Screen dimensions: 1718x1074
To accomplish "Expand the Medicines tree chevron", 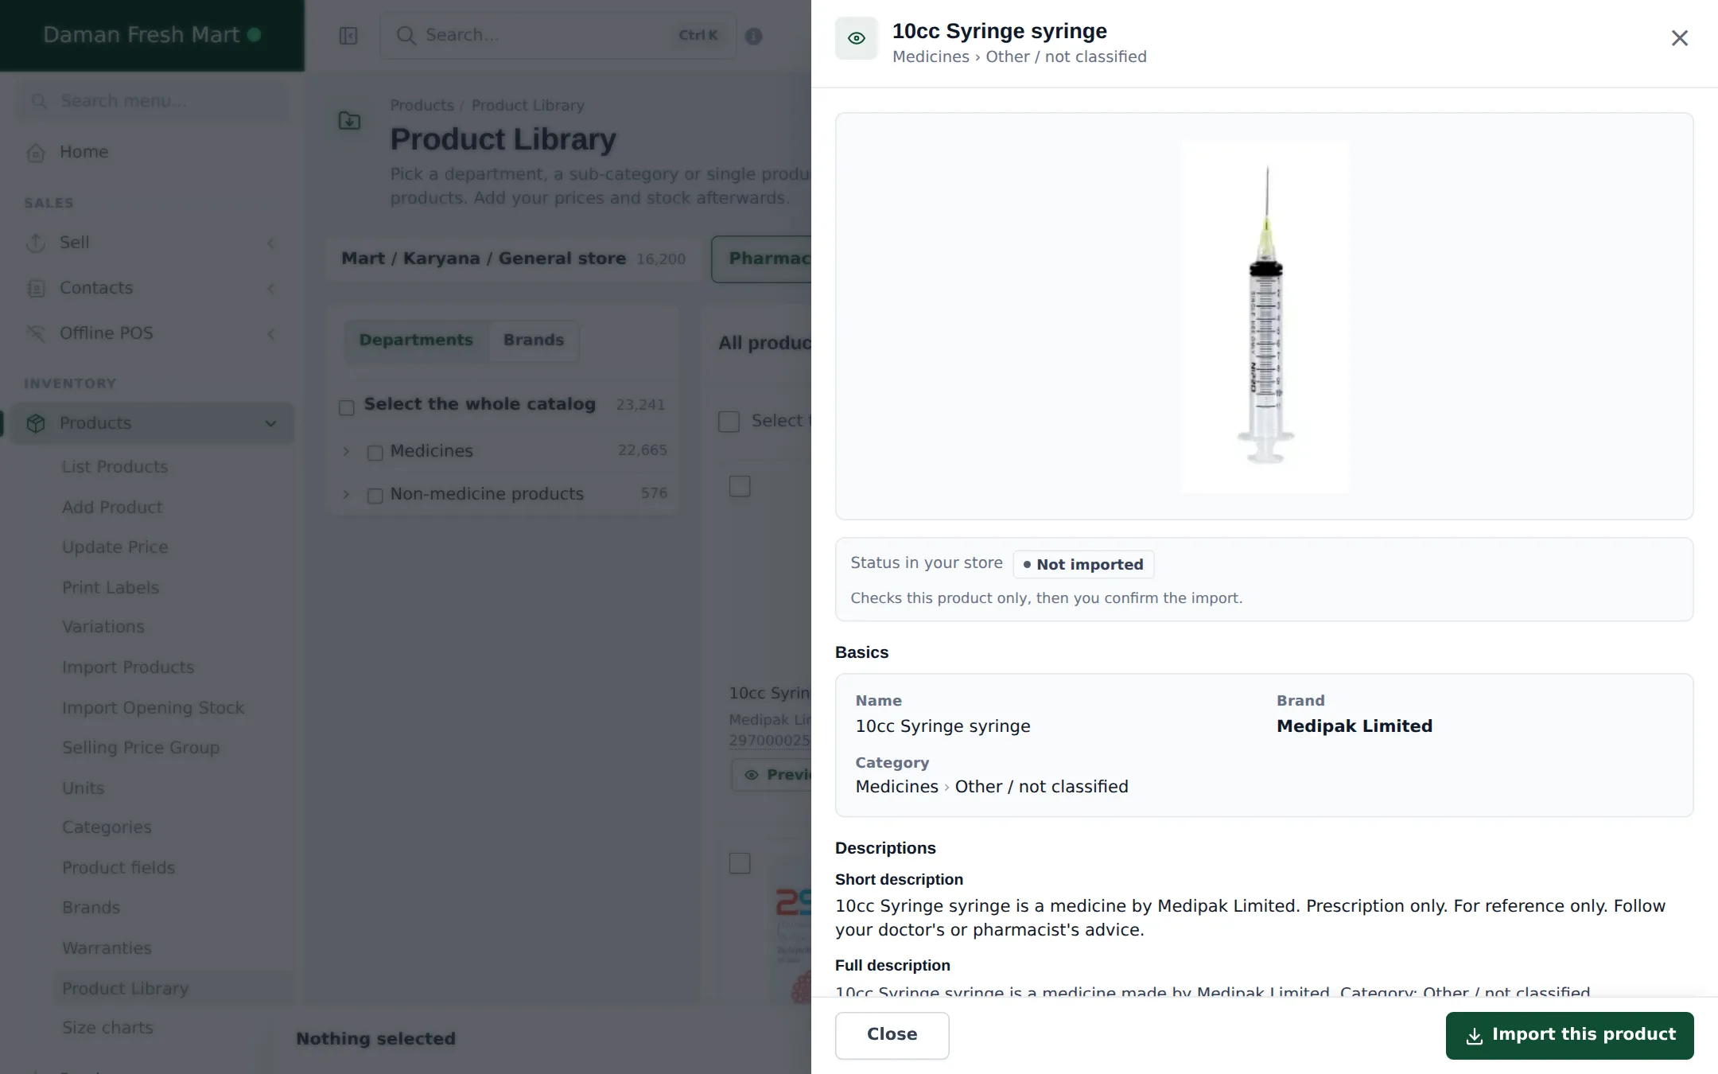I will coord(346,452).
